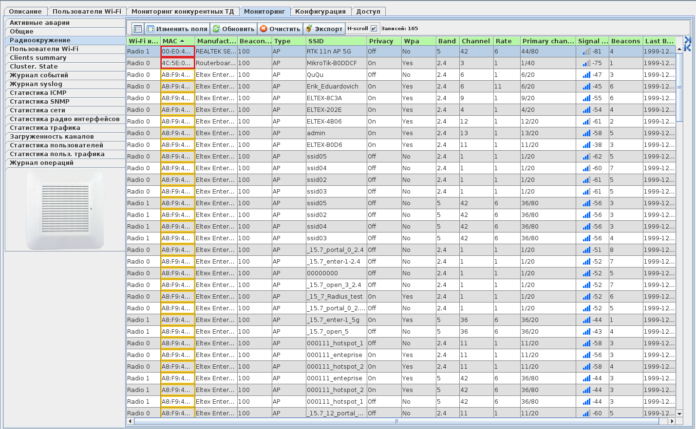This screenshot has height=429, width=696.
Task: Click signal strength icon for RTK 11n AP 5G
Action: [586, 52]
